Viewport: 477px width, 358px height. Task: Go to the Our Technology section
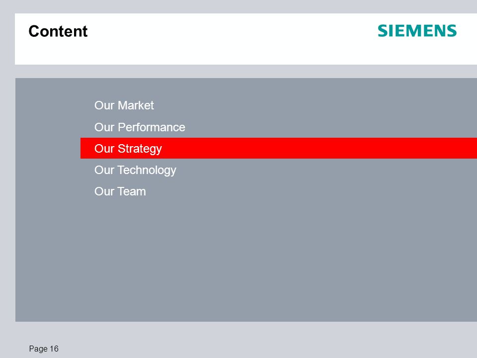point(135,170)
